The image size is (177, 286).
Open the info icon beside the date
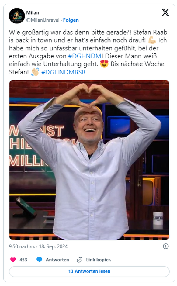coord(165,246)
